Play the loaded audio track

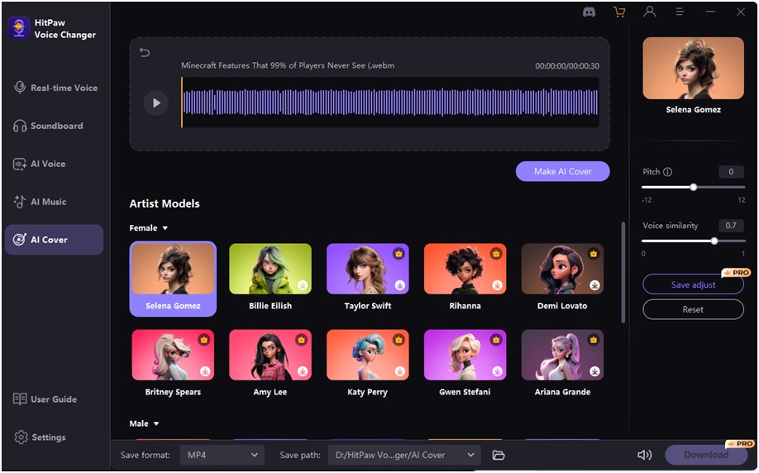point(156,103)
